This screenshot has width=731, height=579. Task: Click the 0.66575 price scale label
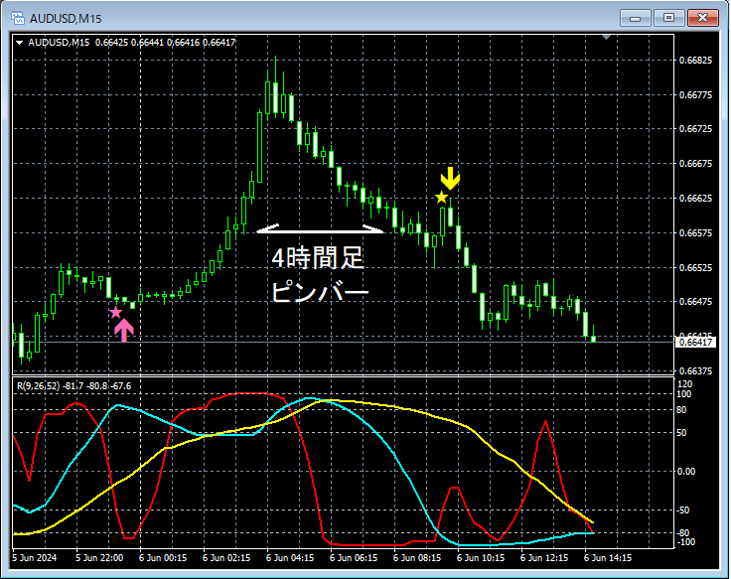point(695,233)
